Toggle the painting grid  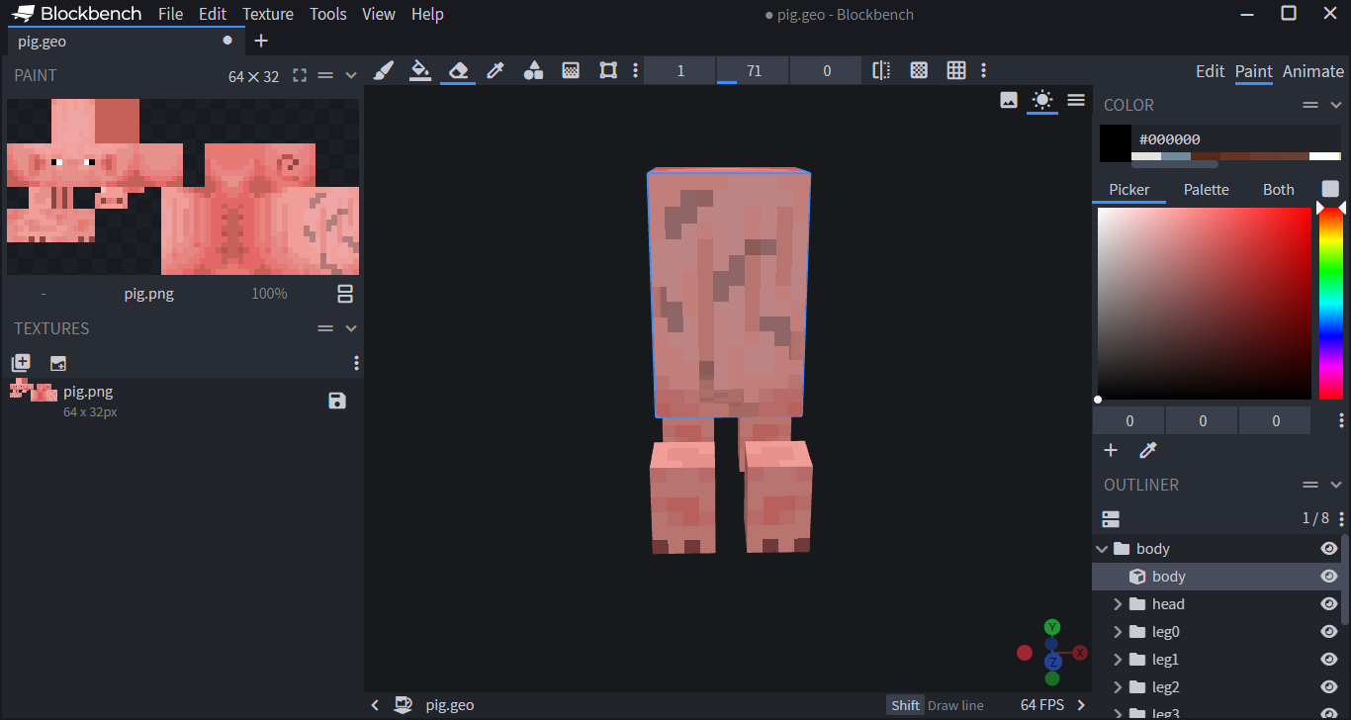click(x=956, y=70)
